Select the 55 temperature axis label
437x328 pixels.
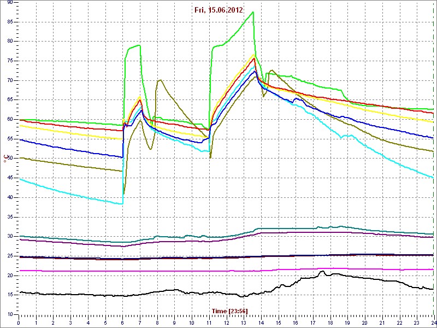pos(10,139)
